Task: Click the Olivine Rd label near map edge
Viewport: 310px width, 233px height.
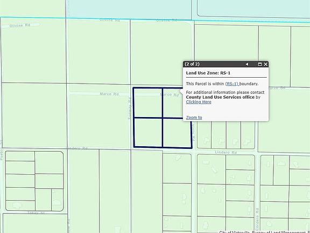Action: click(20, 25)
